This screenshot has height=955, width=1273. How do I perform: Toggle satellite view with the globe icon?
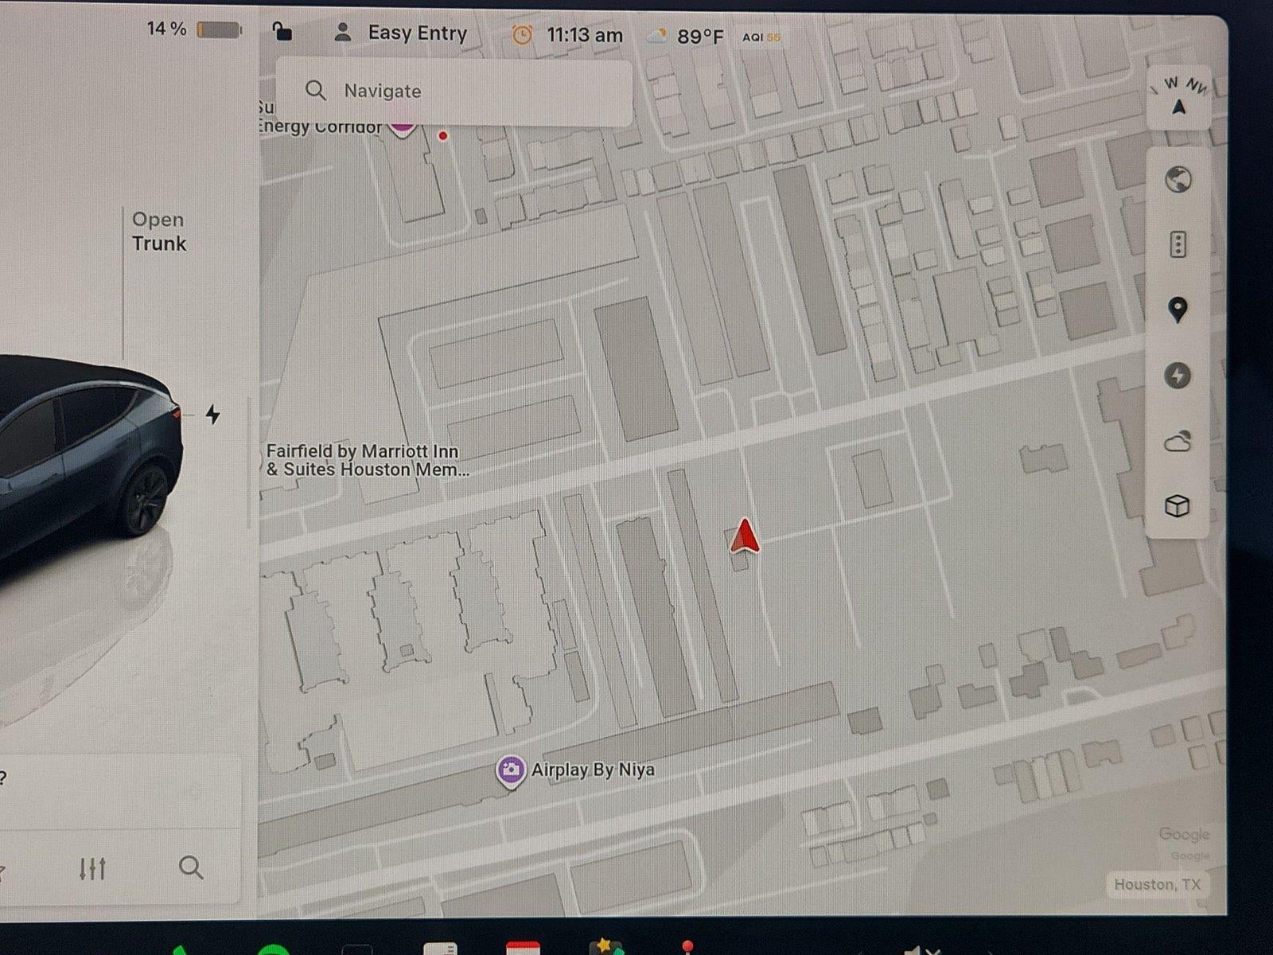1178,180
